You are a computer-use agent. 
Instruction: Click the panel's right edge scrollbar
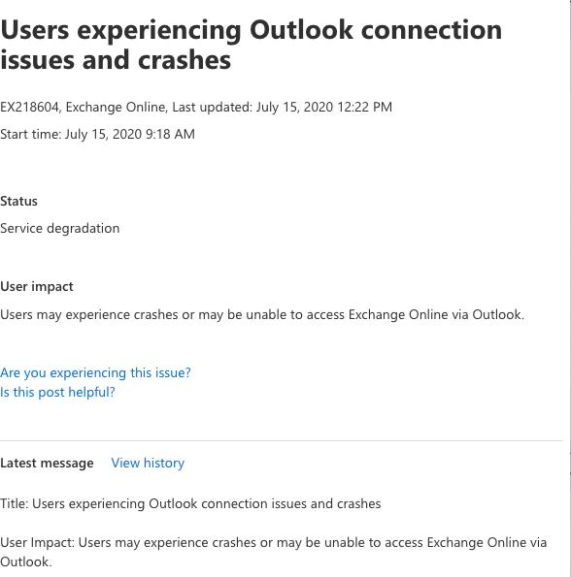[570, 289]
